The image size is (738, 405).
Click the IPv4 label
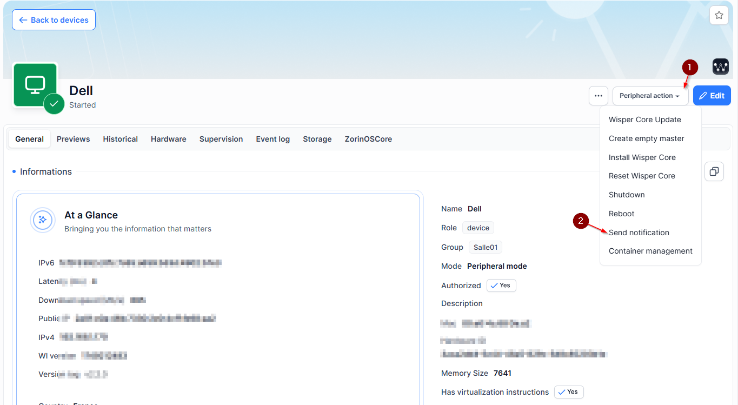tap(46, 337)
